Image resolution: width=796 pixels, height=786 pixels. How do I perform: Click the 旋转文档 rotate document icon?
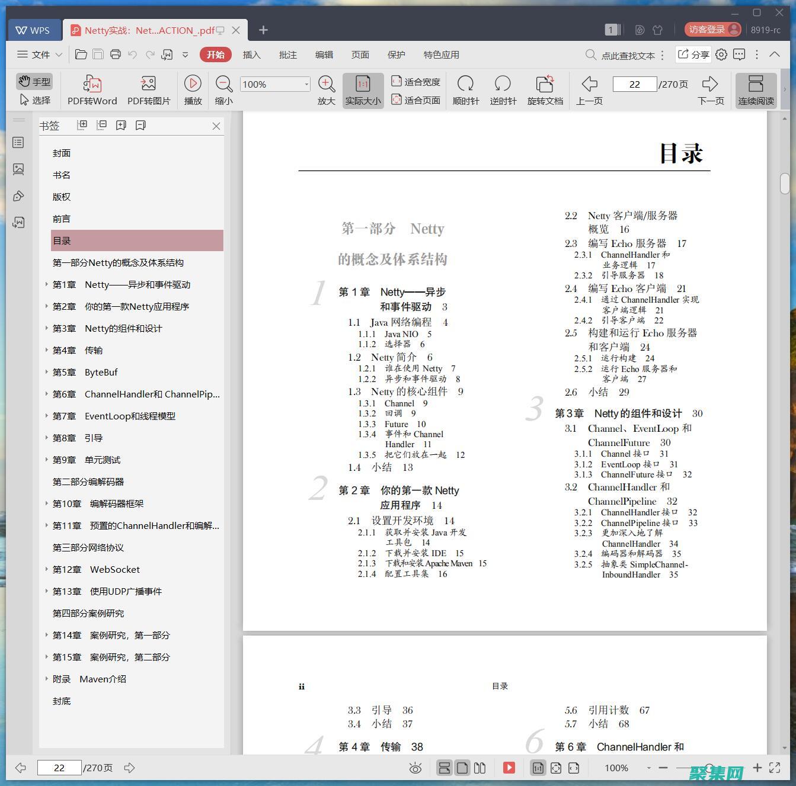tap(545, 84)
